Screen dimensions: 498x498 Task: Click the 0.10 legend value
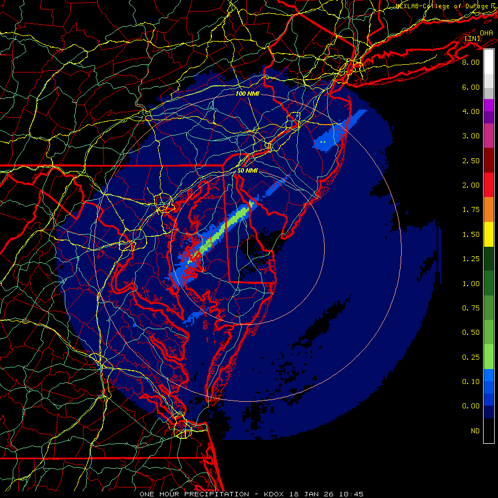(471, 382)
